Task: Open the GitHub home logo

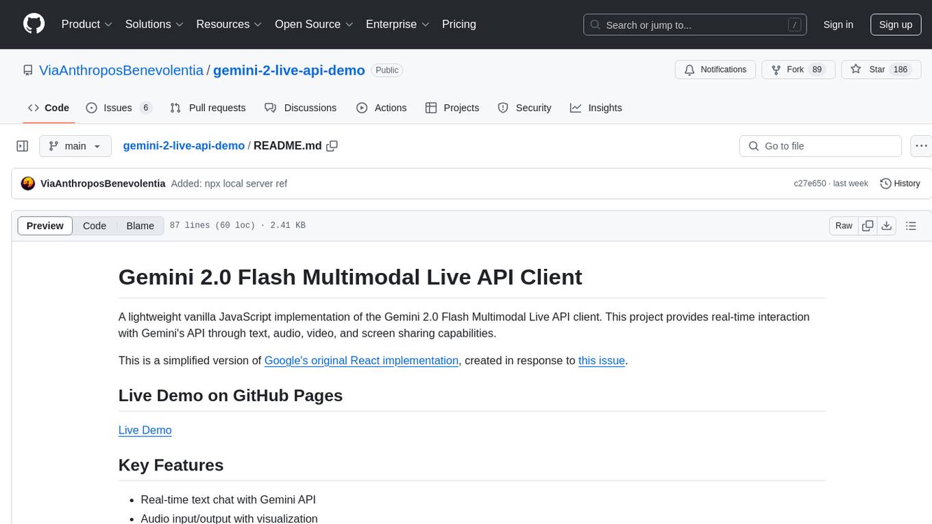Action: tap(34, 24)
